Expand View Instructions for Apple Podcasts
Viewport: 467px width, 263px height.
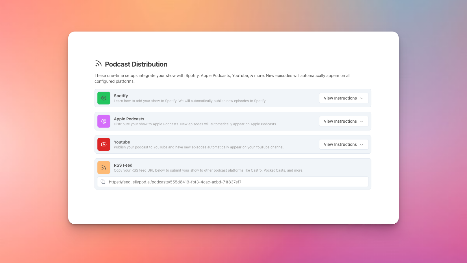click(x=344, y=121)
